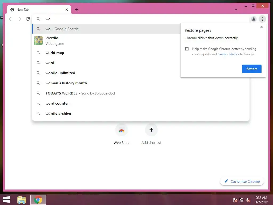Check the crash reports checkbox
The image size is (273, 205).
click(187, 49)
